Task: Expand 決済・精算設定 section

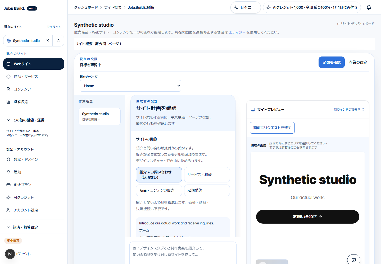Action: click(34, 227)
